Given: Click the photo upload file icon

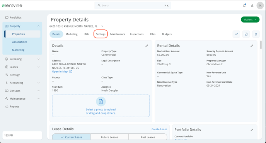Looking at the screenshot, I should click(x=101, y=102).
